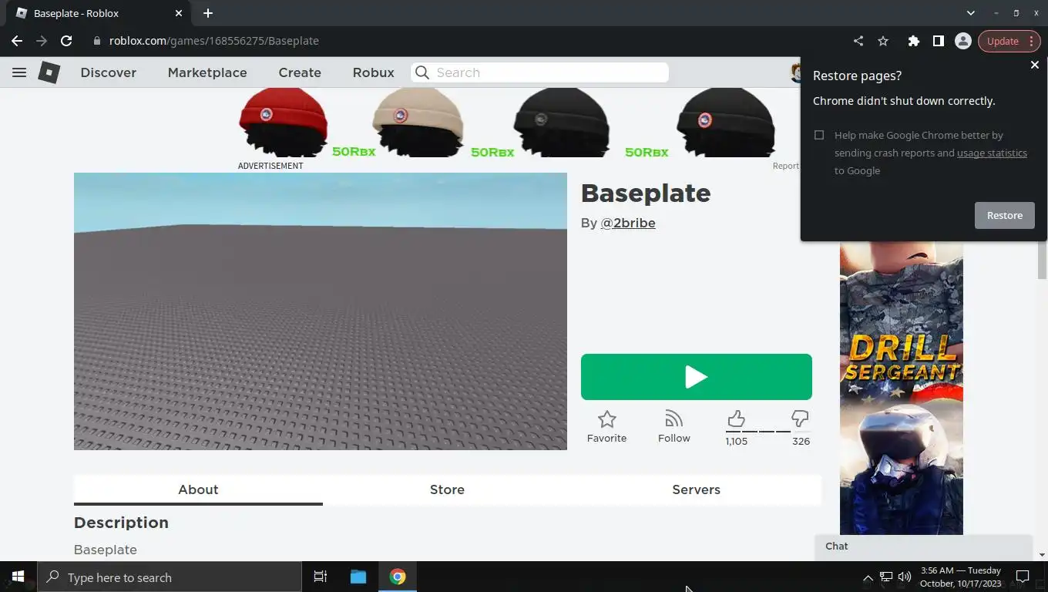The height and width of the screenshot is (592, 1048).
Task: Open the taskbar clock and date
Action: pos(961,577)
